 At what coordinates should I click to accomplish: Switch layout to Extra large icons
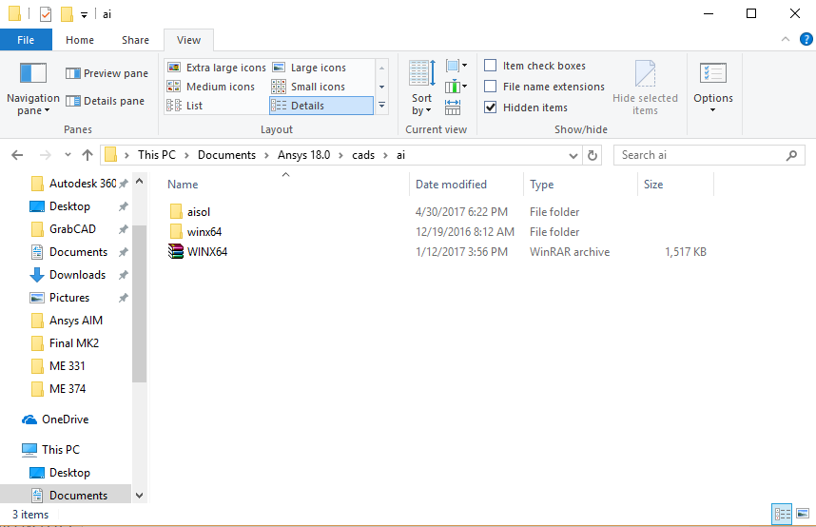point(216,68)
